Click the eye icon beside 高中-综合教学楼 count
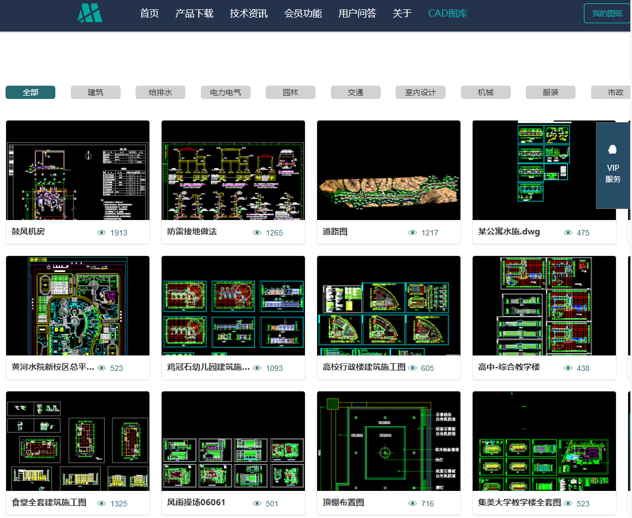Screen dimensions: 632x518 click(568, 368)
